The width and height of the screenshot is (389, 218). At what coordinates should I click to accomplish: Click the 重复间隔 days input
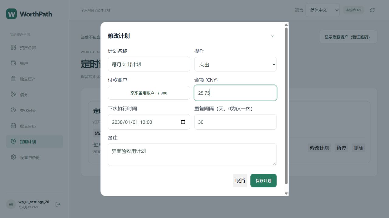[x=236, y=122]
